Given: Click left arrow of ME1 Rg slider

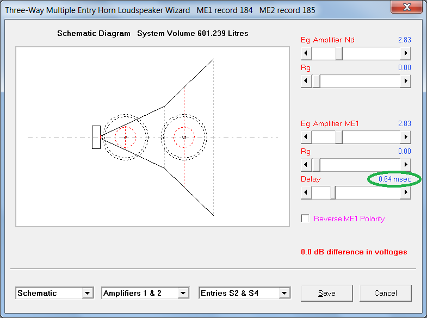Looking at the screenshot, I should coord(306,165).
